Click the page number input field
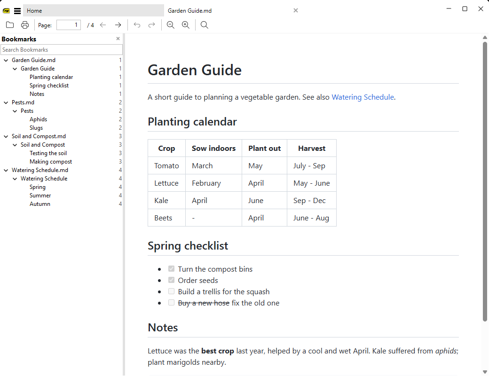489x376 pixels. (69, 25)
